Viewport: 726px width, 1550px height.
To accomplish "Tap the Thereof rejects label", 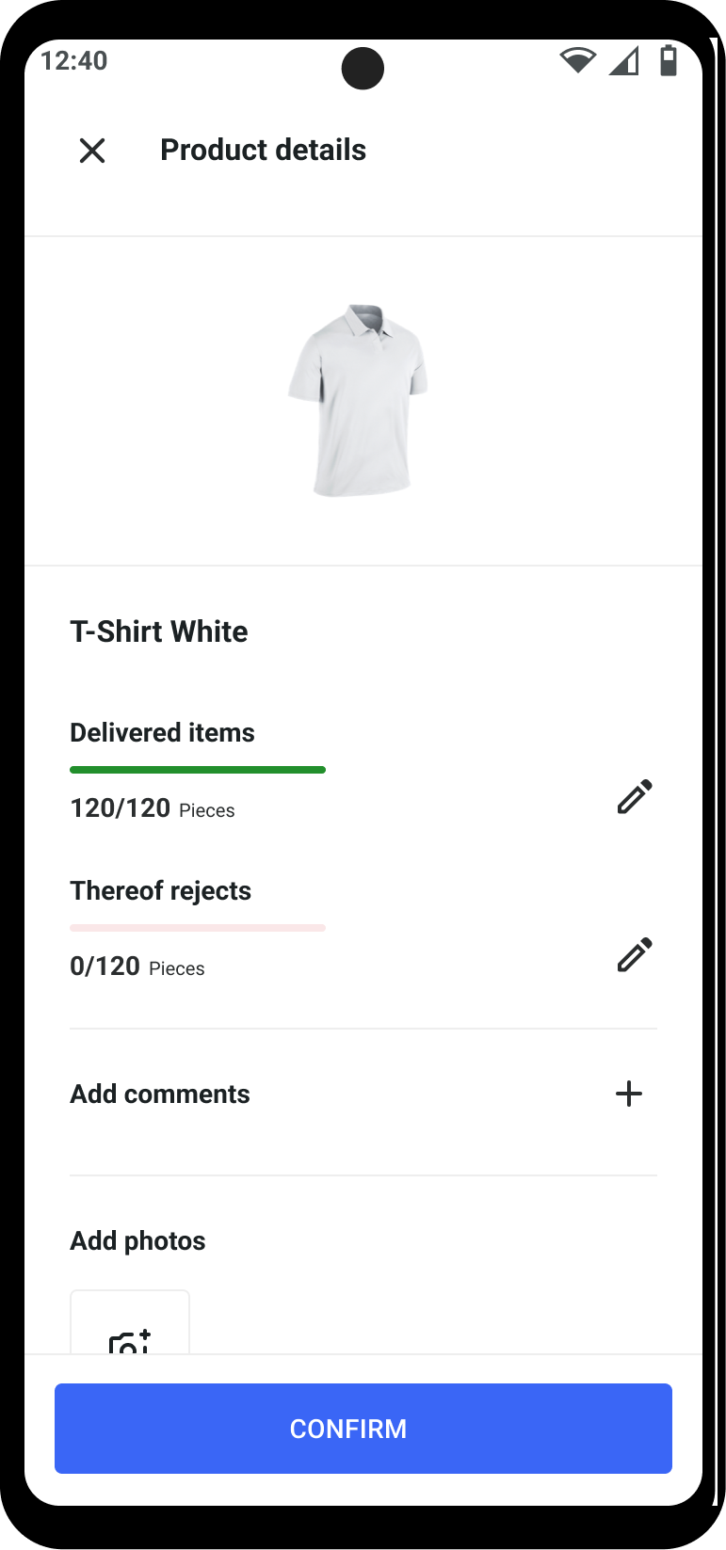I will click(161, 890).
